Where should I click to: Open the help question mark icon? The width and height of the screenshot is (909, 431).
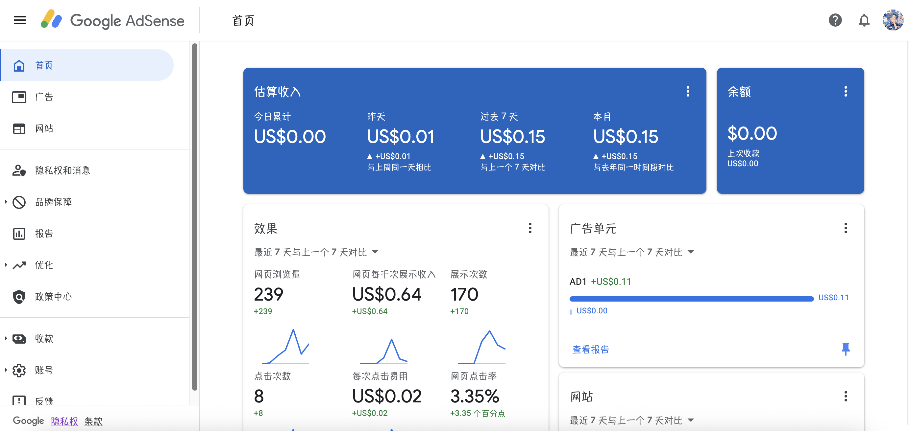click(835, 20)
